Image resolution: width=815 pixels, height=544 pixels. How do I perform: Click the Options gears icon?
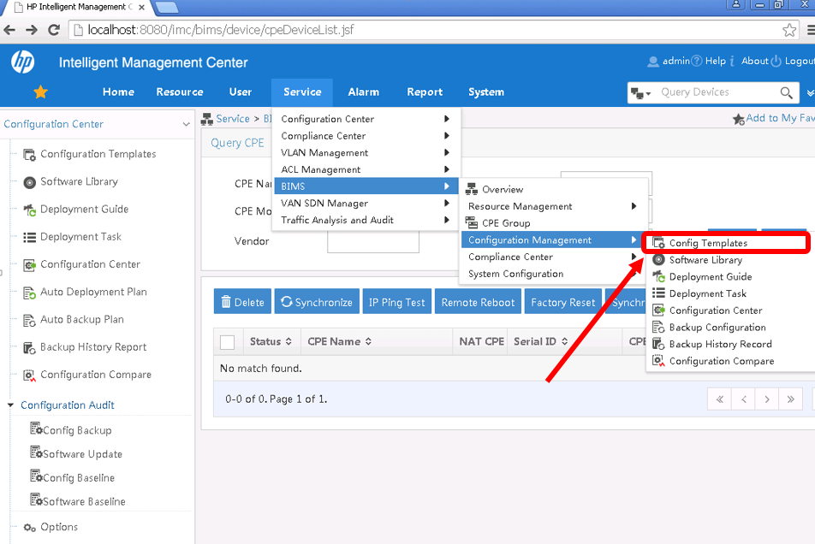(30, 528)
